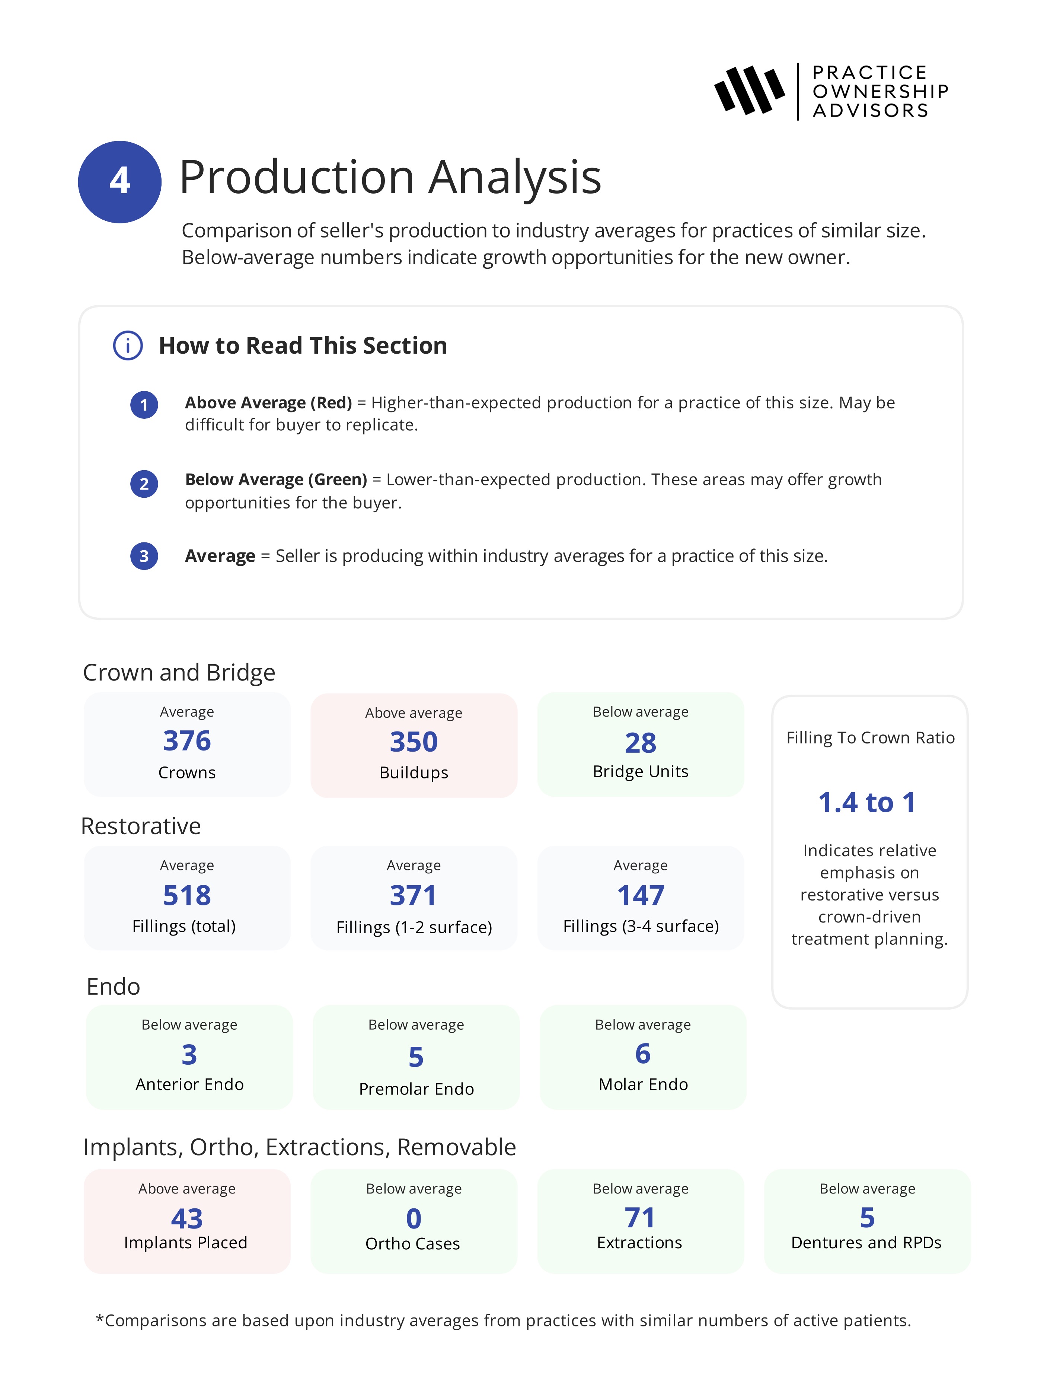Open the Fillings (total) 518 card
Image resolution: width=1047 pixels, height=1396 pixels.
[187, 898]
